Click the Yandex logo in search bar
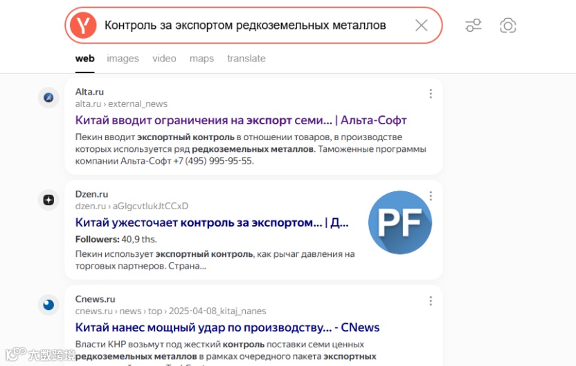Viewport: 576px width, 366px height. [x=83, y=26]
